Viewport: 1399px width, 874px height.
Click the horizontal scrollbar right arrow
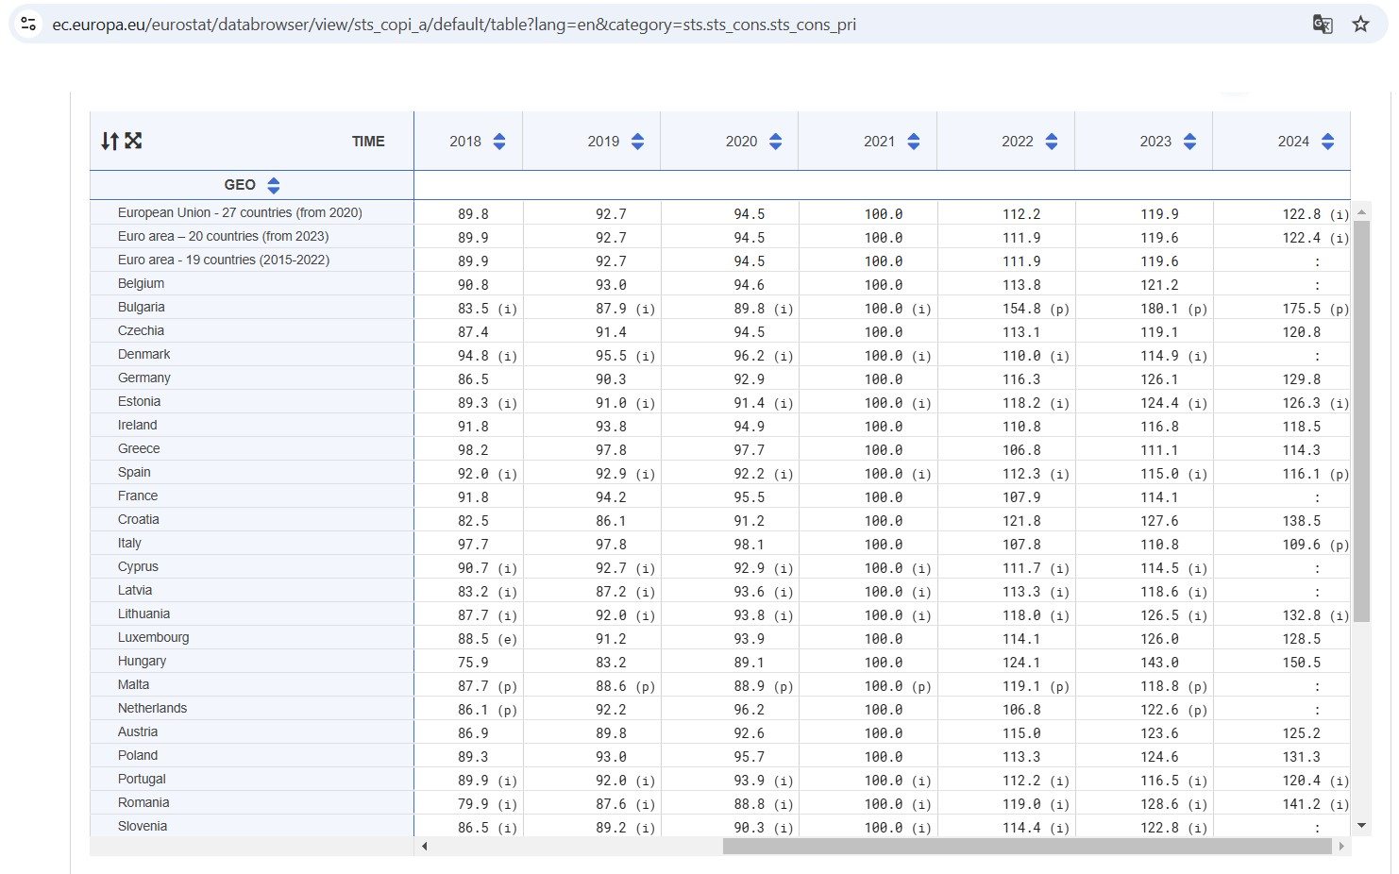[1340, 847]
